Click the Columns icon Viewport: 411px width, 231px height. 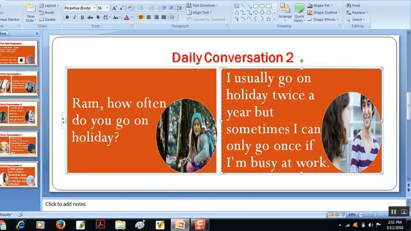point(173,17)
